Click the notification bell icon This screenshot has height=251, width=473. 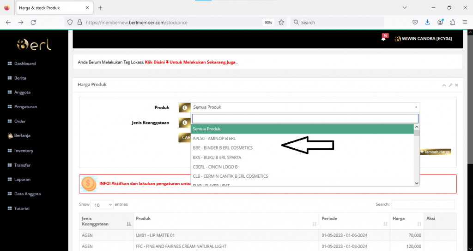(383, 39)
